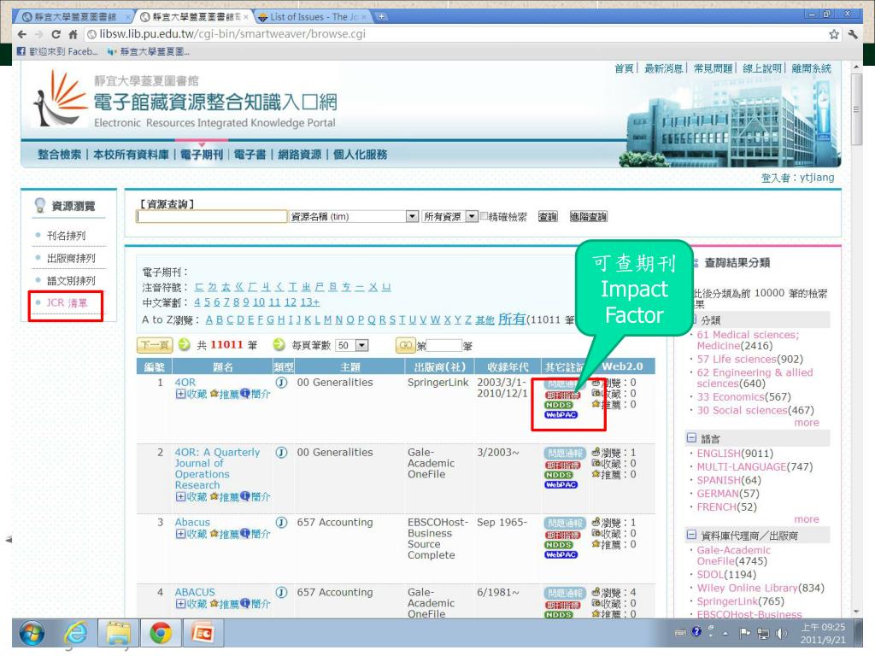Open the 電子書 menu item
Screen dimensions: 875x656
click(x=250, y=155)
